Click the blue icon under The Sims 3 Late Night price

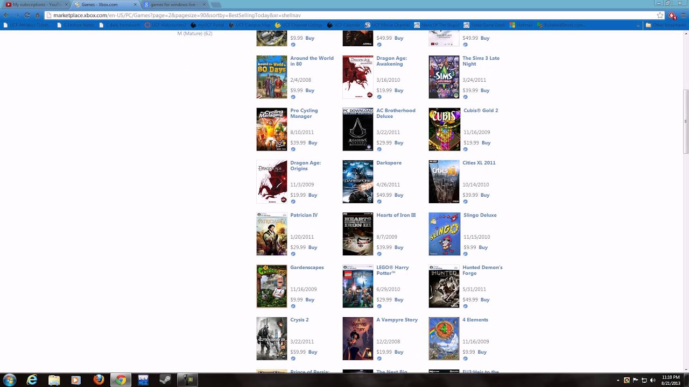[465, 97]
